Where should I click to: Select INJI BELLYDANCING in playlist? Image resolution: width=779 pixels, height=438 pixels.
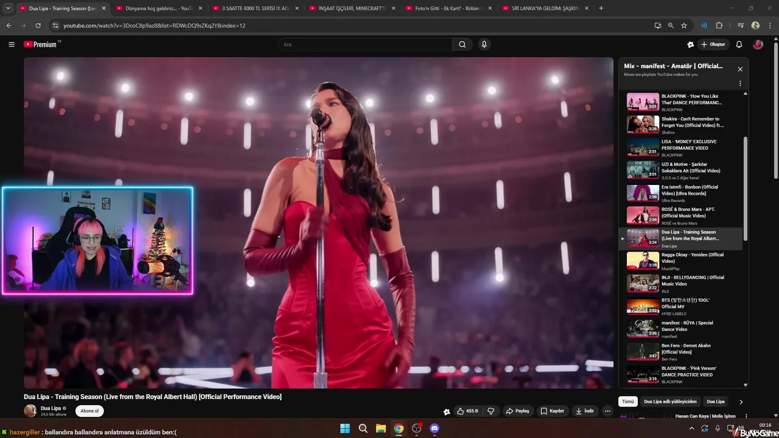point(681,283)
